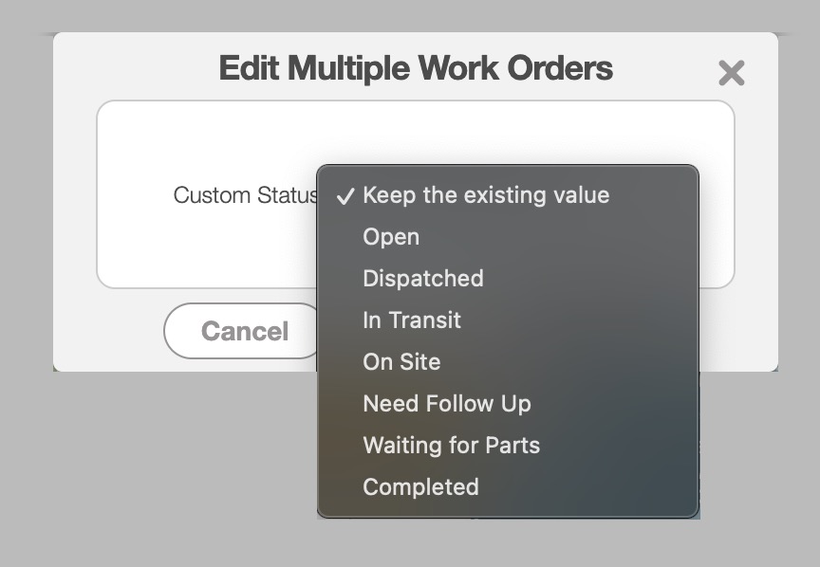Close the Edit Multiple Work Orders dialog
Image resolution: width=820 pixels, height=567 pixels.
(x=731, y=73)
